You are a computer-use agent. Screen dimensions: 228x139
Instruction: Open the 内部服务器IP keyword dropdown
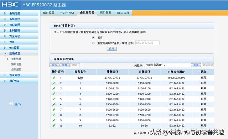point(155,65)
